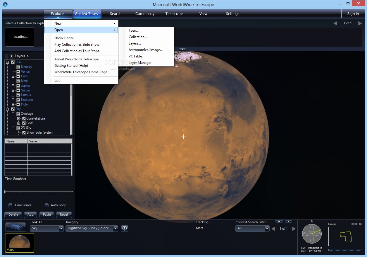Screen dimensions: 367x257
Task: Expand the Saturn tree node
Action: (x=13, y=90)
